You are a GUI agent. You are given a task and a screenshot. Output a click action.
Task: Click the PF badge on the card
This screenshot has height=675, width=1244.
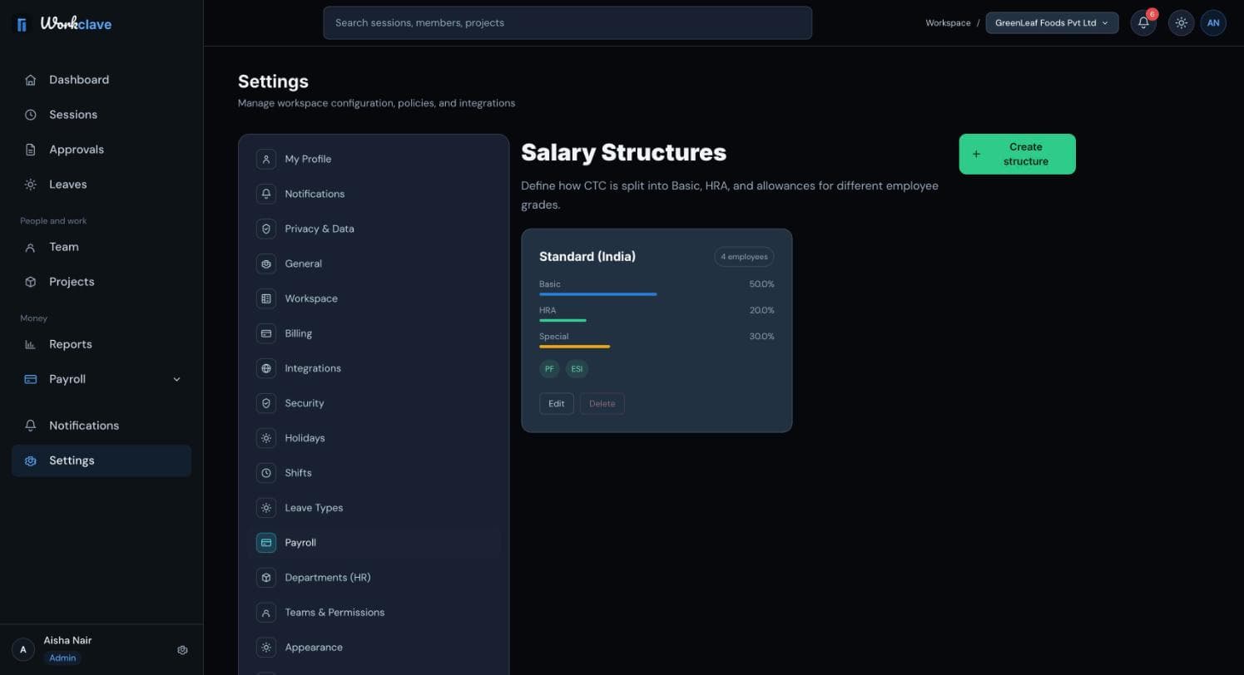point(549,369)
